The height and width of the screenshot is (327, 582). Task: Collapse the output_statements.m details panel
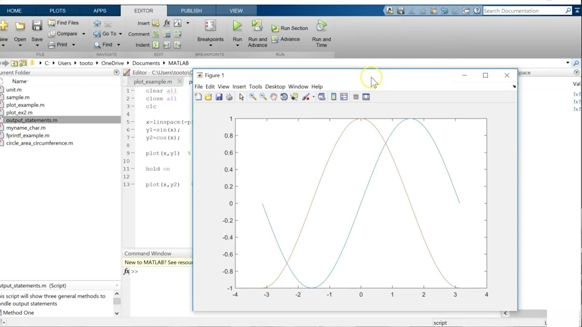(x=117, y=286)
